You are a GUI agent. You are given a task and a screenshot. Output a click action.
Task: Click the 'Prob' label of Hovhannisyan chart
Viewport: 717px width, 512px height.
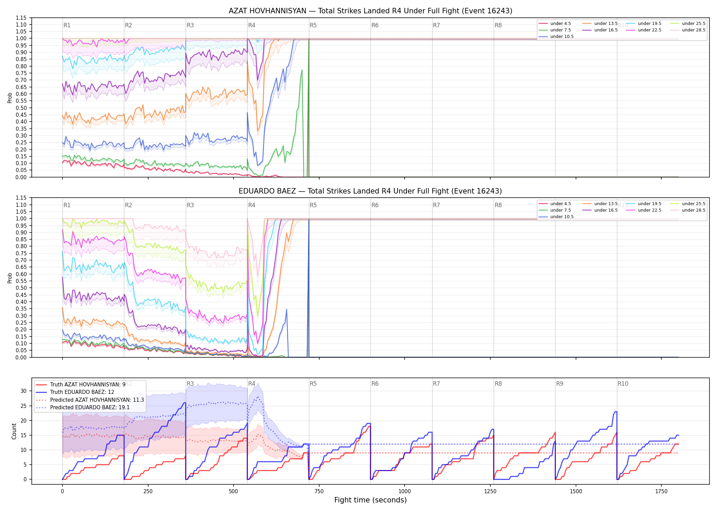pos(10,98)
